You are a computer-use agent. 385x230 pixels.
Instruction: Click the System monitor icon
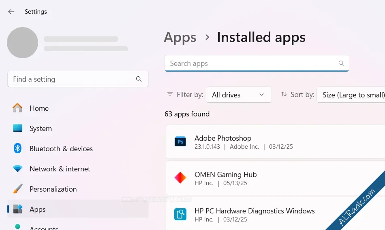[x=17, y=128]
